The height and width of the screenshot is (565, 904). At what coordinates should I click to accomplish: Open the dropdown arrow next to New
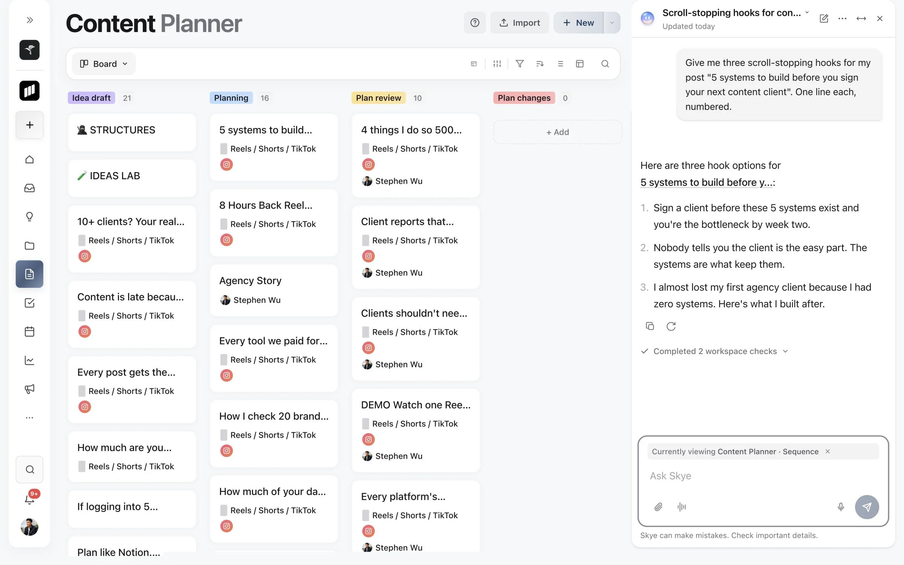pos(612,23)
